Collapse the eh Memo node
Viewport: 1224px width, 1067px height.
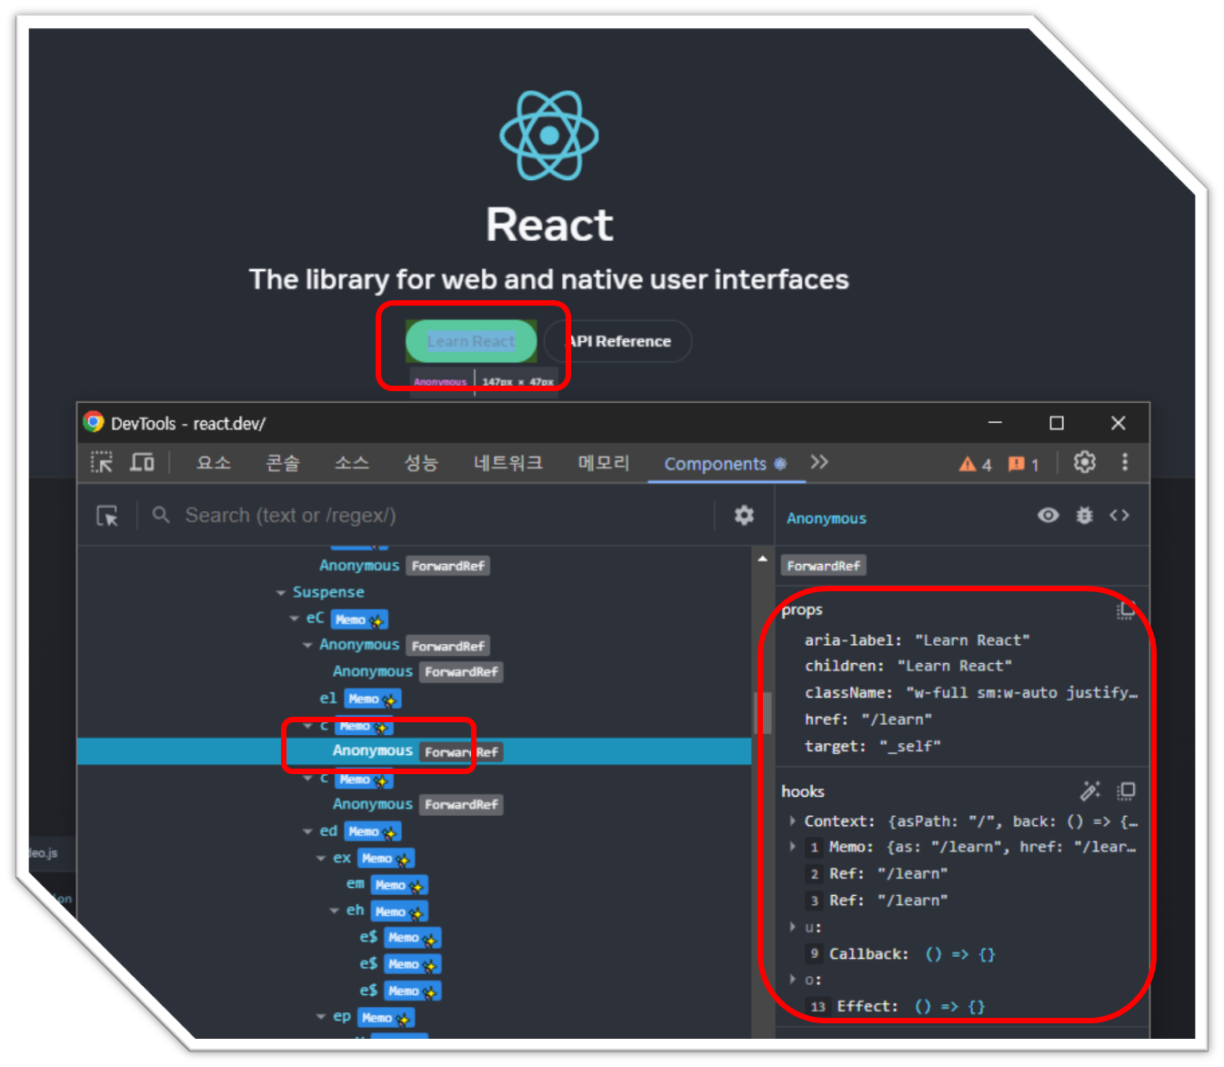click(x=335, y=911)
